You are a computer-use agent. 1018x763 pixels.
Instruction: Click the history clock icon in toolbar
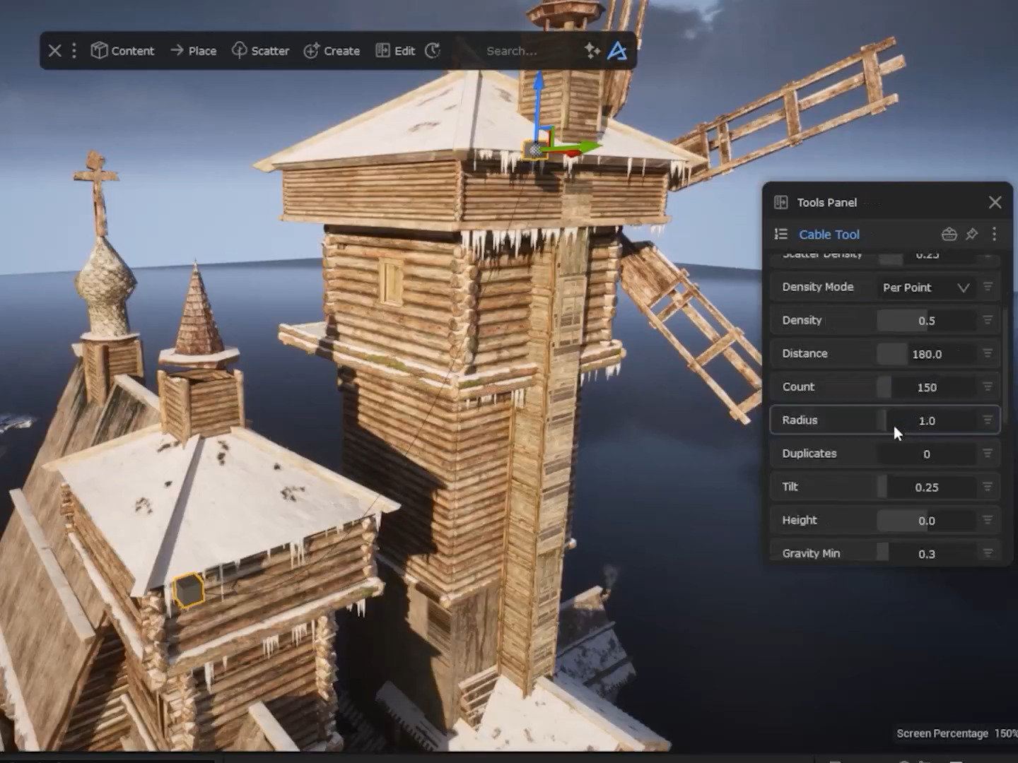(x=433, y=51)
